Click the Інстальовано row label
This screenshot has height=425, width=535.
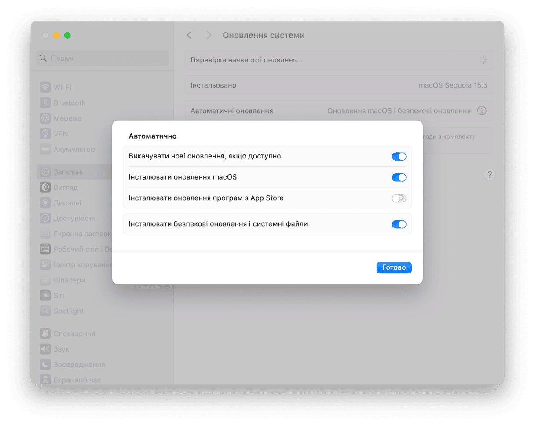tap(213, 85)
